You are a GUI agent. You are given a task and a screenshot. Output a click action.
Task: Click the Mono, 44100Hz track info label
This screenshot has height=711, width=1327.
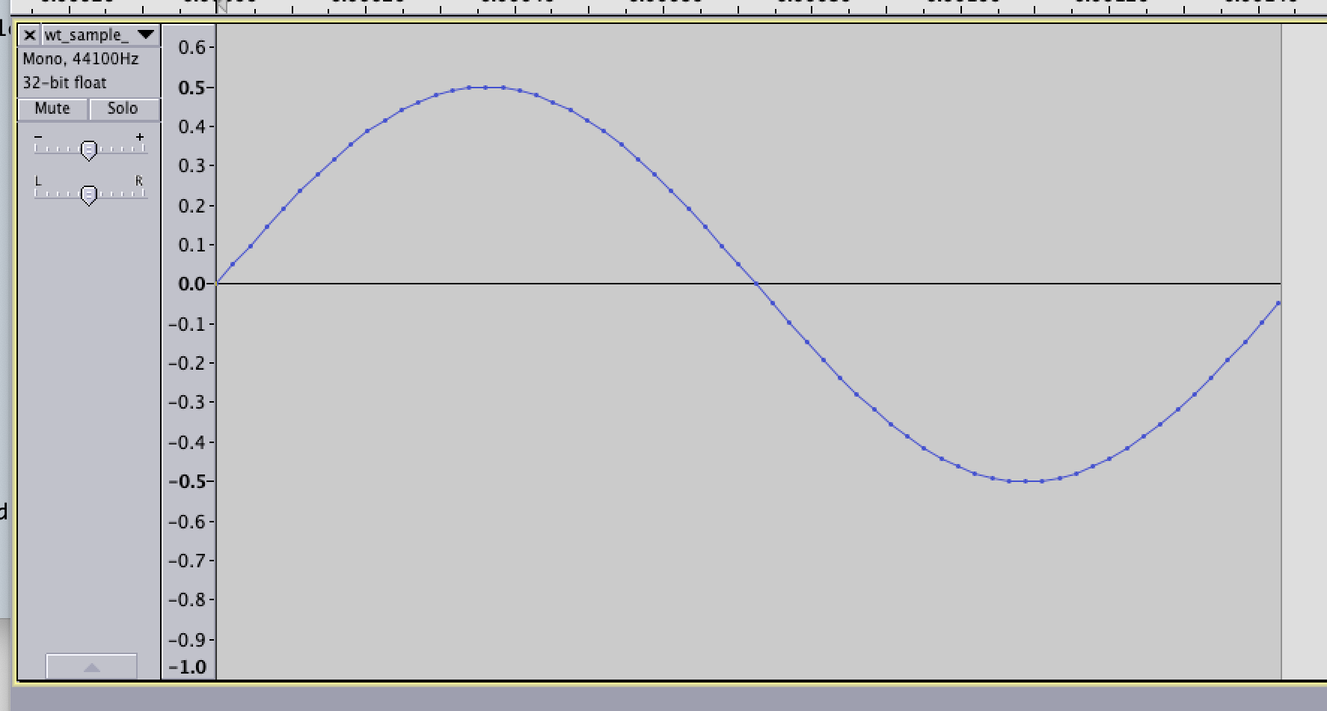(x=80, y=59)
